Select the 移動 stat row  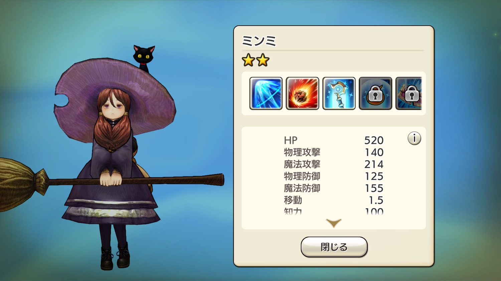pos(334,200)
